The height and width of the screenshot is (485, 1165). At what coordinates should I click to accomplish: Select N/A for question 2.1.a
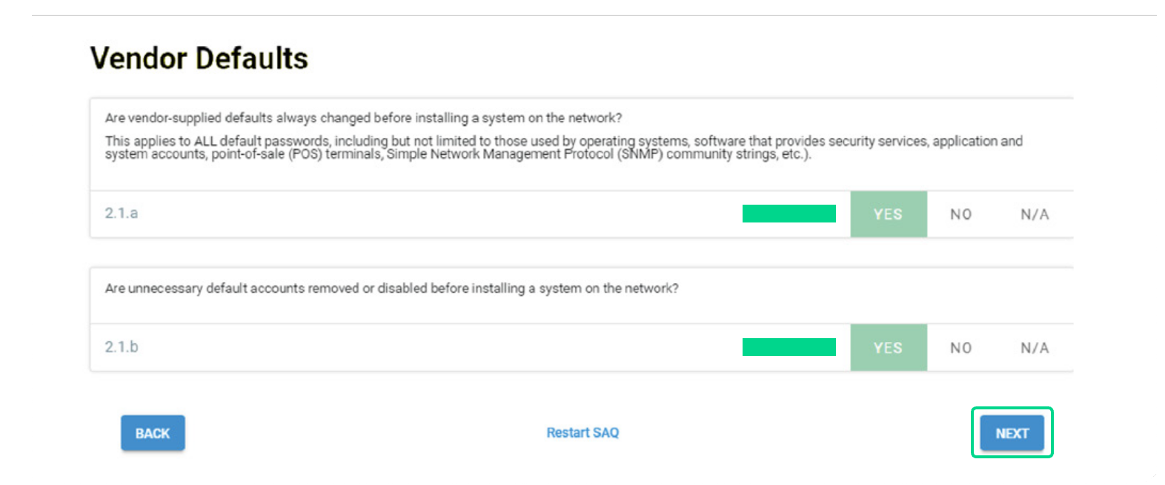(x=1035, y=214)
